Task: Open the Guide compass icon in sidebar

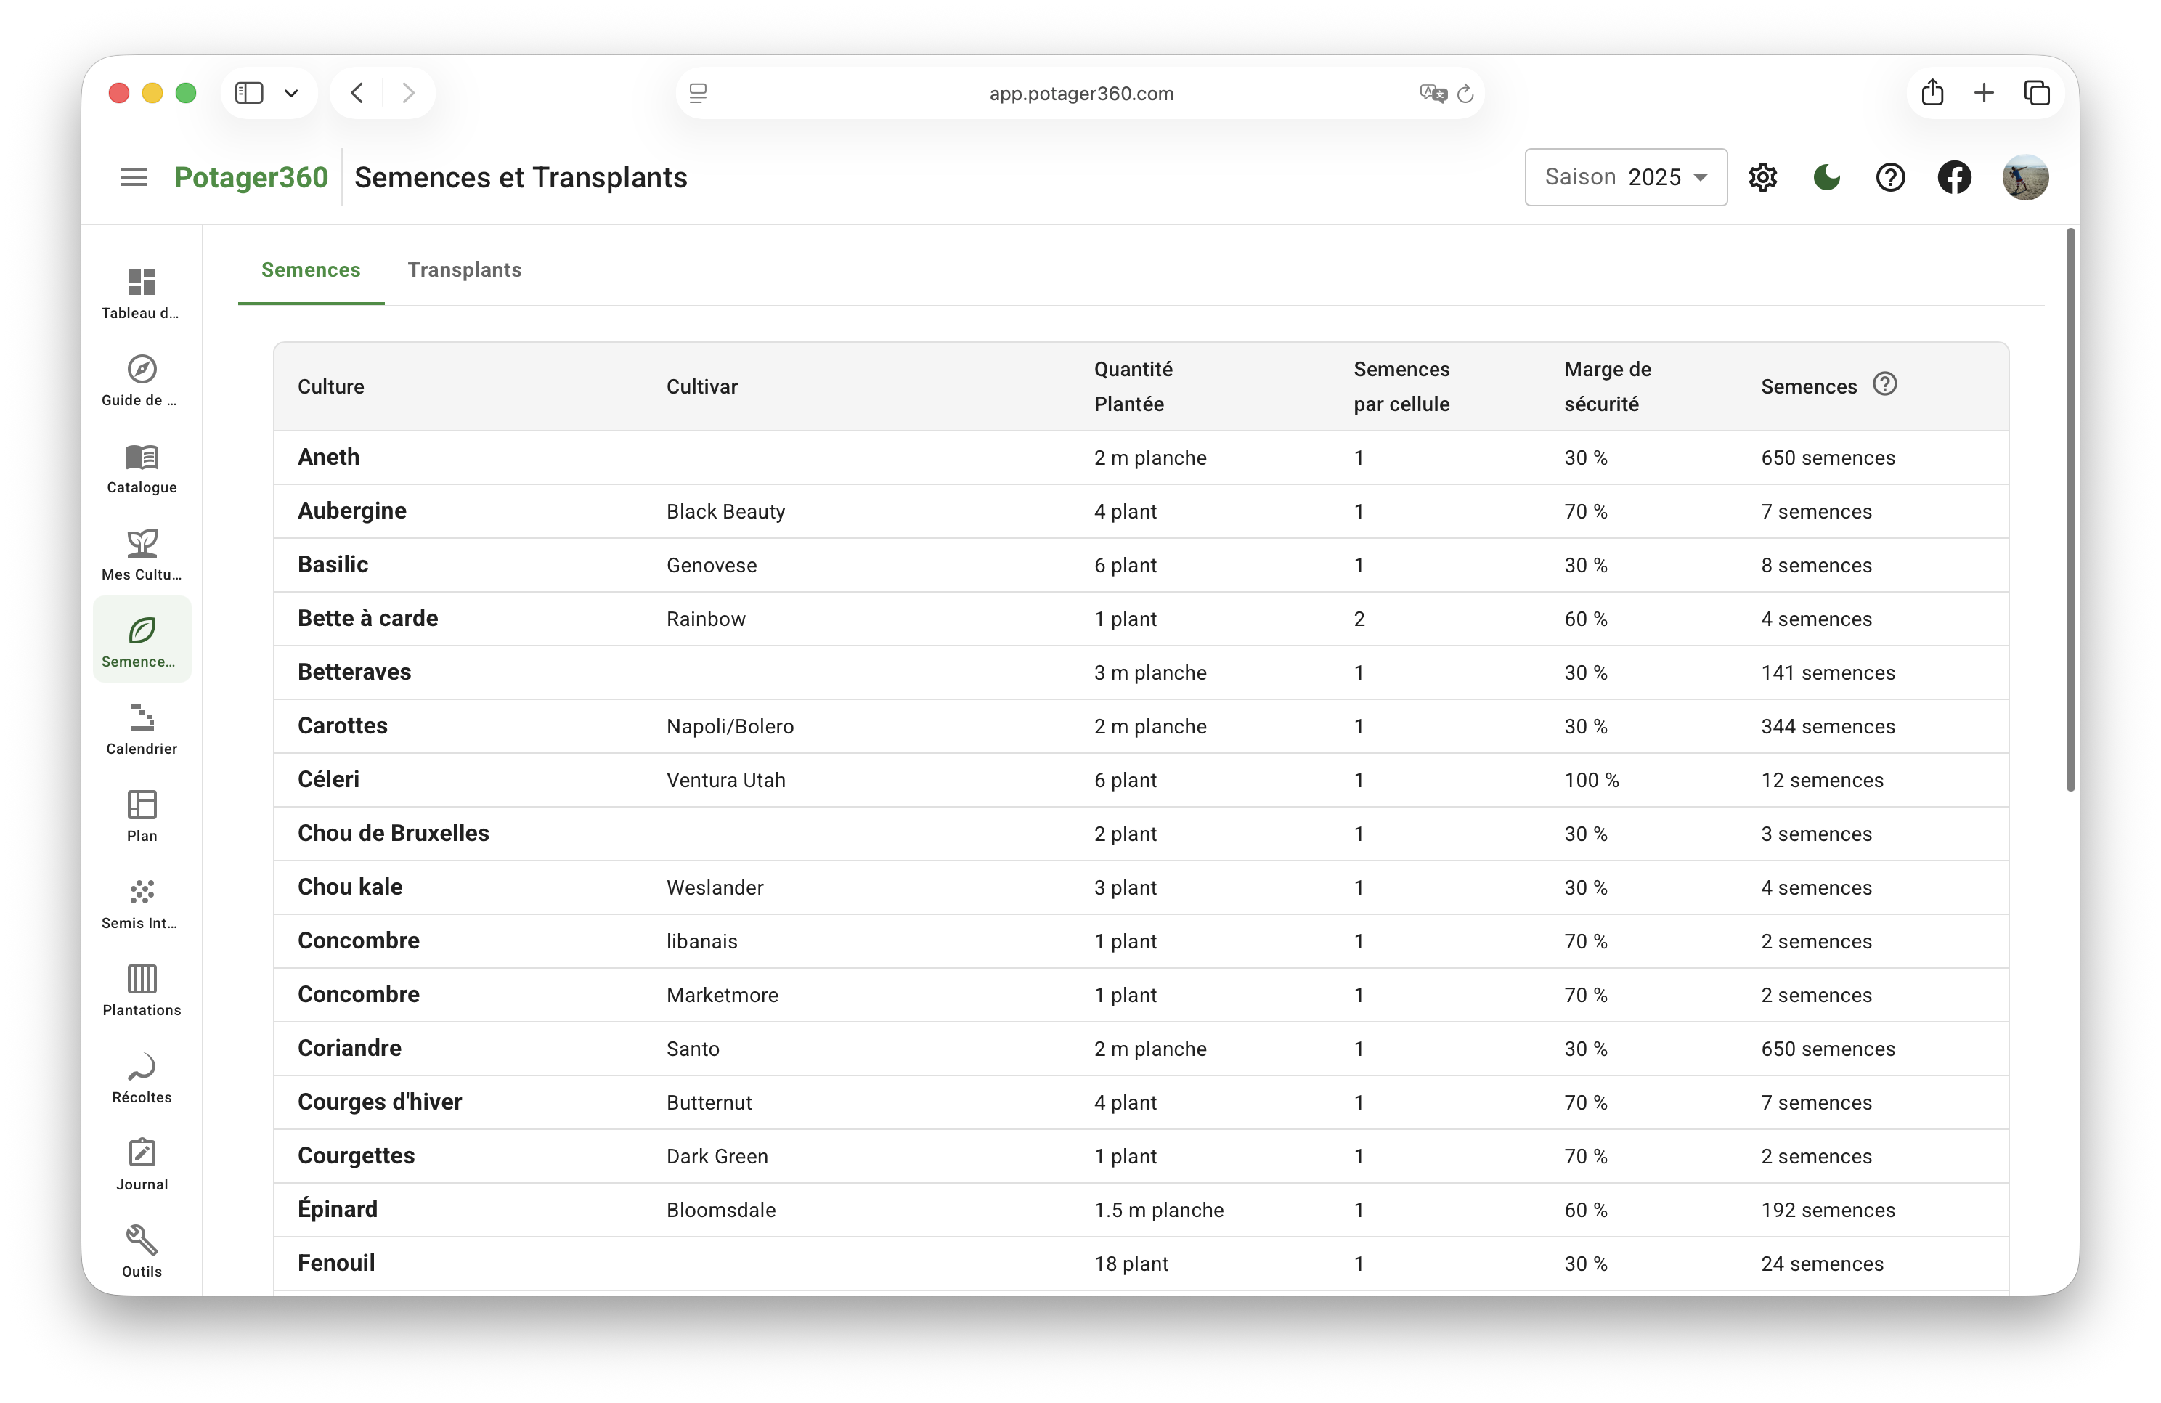Action: point(142,370)
